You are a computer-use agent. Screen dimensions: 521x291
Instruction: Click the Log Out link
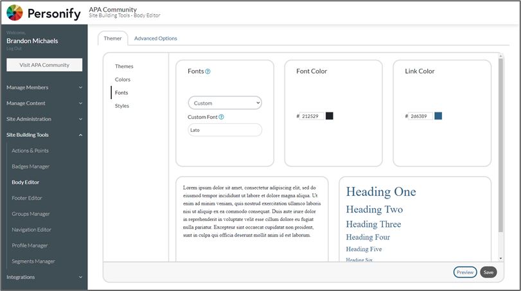[x=14, y=48]
